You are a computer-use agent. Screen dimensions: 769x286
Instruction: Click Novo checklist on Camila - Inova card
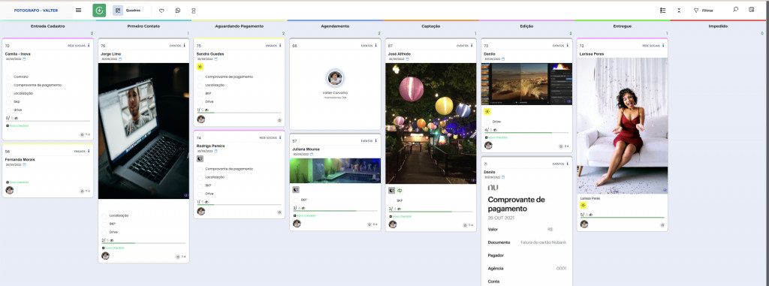click(x=18, y=126)
